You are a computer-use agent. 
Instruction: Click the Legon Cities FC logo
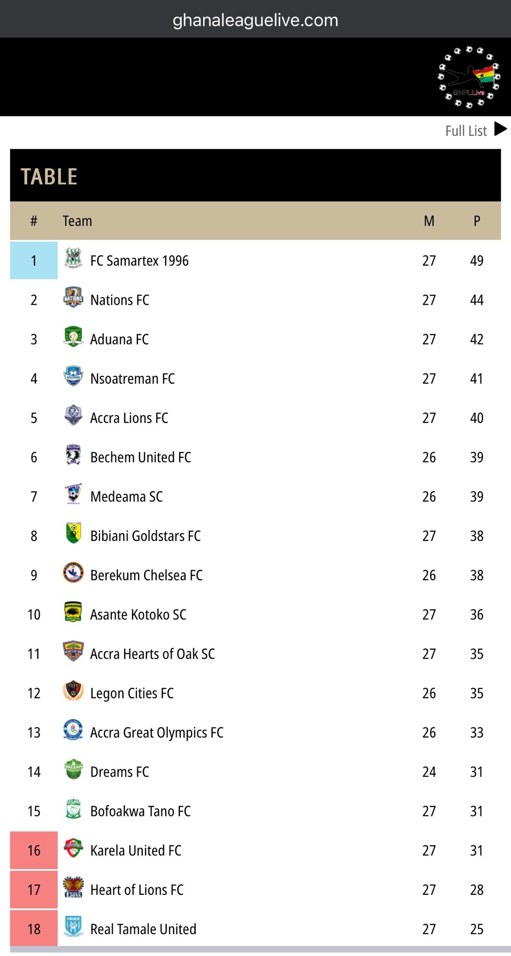pos(73,691)
